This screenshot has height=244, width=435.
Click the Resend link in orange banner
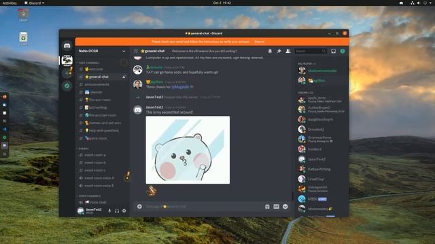tap(260, 41)
